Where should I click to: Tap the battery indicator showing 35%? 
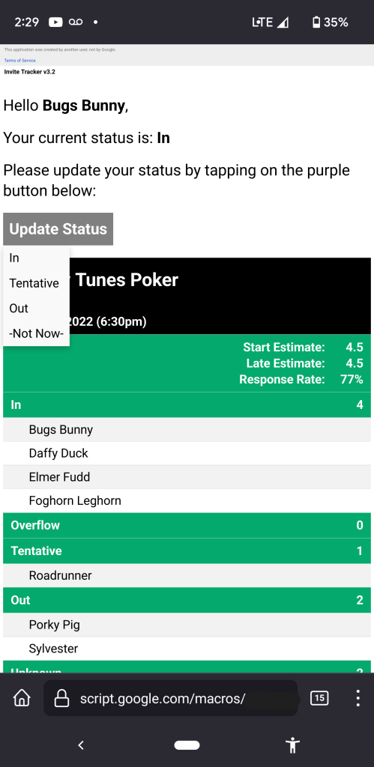330,22
